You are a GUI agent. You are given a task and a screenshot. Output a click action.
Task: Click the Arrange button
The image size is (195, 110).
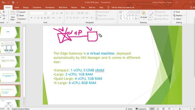tap(144, 16)
